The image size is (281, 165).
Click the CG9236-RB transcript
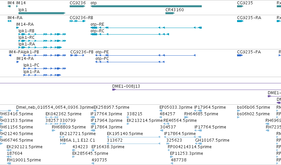pyautogui.click(x=78, y=21)
